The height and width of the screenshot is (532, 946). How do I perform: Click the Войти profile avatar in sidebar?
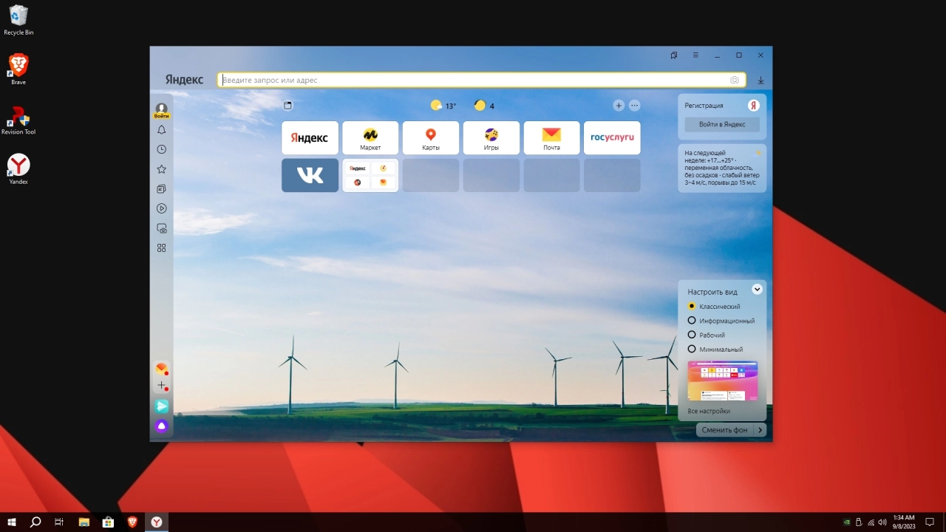162,110
